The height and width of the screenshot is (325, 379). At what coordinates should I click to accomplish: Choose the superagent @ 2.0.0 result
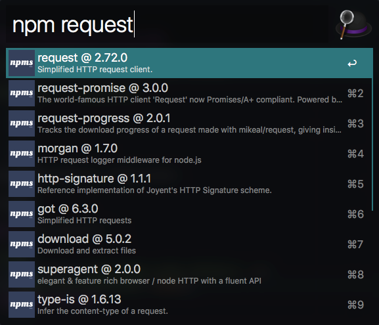click(189, 274)
